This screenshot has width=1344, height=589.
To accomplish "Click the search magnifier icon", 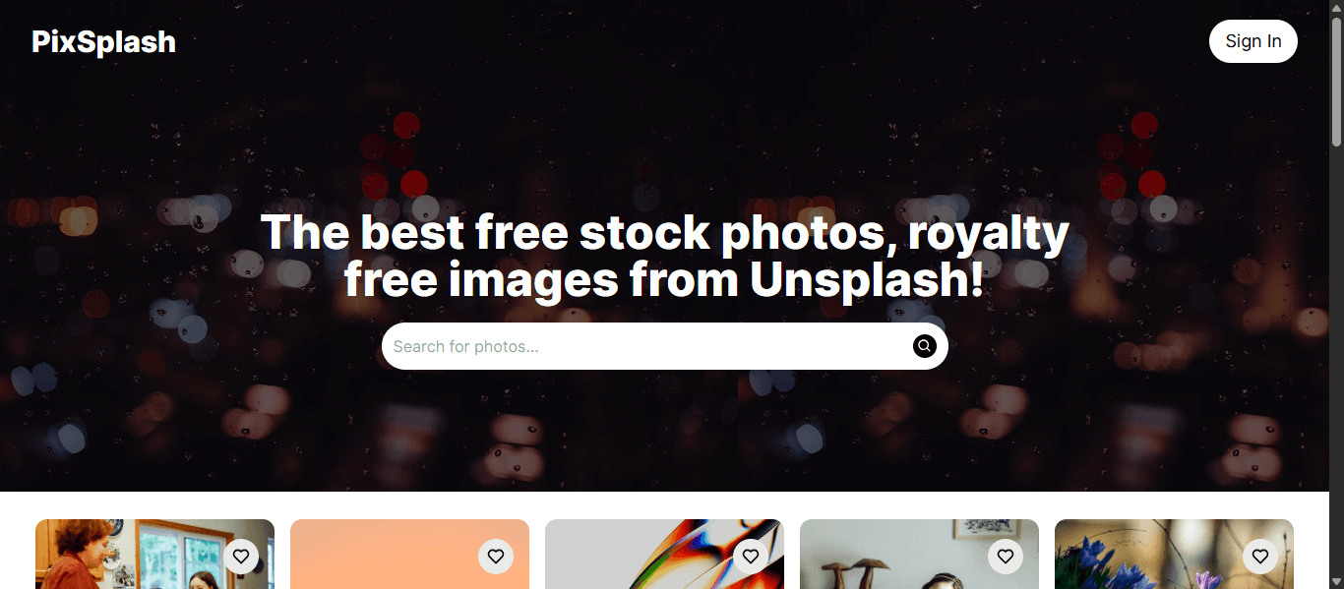I will click(x=924, y=346).
